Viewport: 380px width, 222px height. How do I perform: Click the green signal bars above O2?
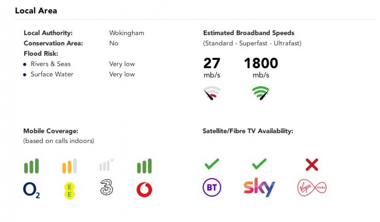(31, 166)
